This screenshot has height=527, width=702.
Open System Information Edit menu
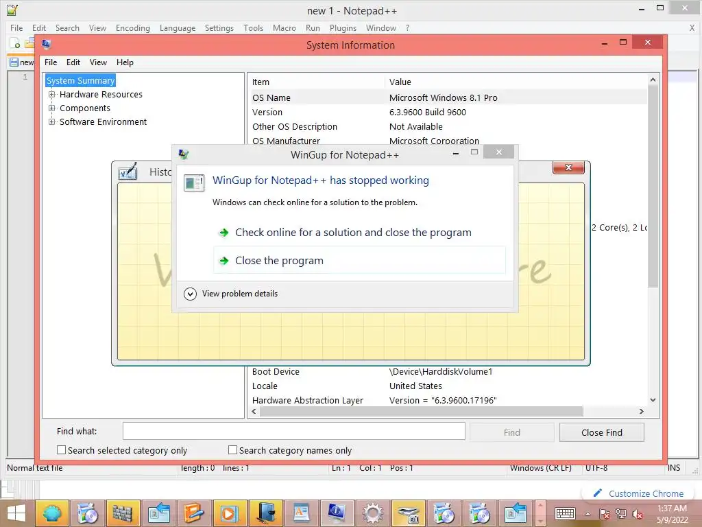(73, 62)
